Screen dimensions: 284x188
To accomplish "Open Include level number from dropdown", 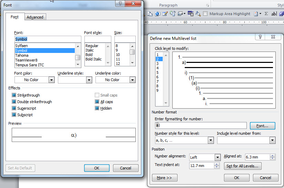I will pos(272,140).
